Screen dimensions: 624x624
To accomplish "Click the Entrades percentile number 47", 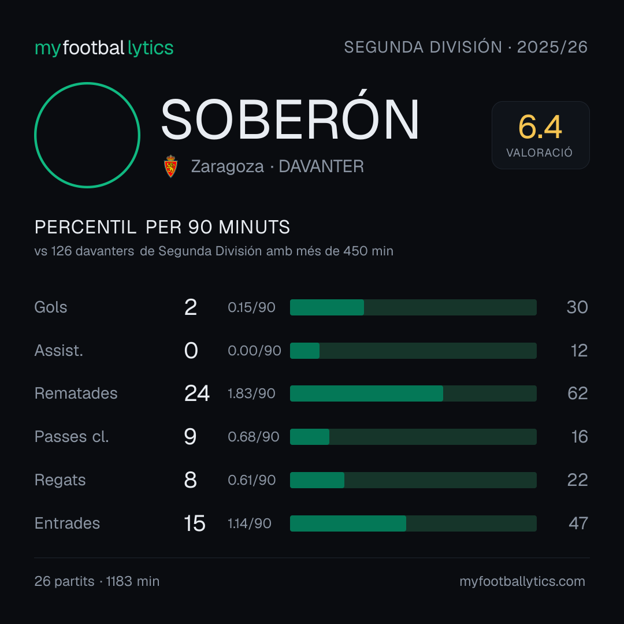I will click(578, 523).
